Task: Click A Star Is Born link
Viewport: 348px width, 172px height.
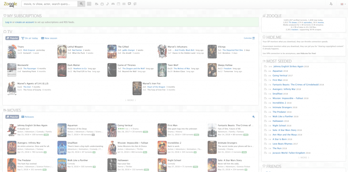Action: click(x=279, y=139)
